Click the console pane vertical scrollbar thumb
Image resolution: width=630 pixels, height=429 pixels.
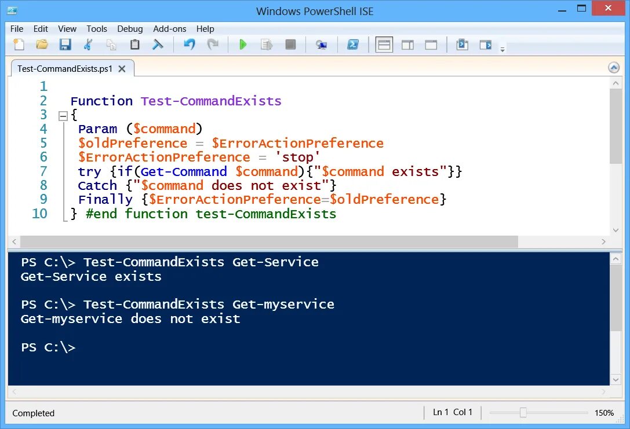tap(616, 298)
